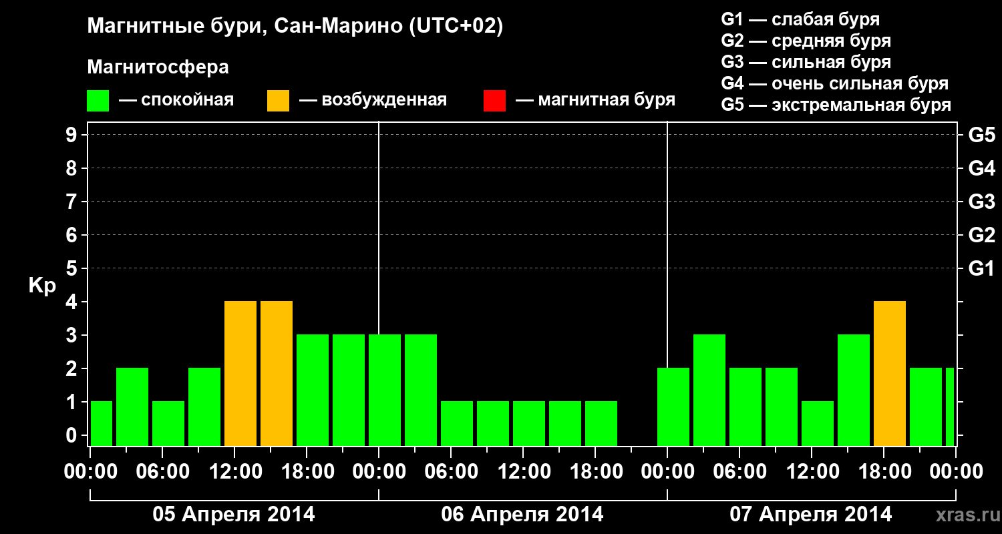Click the orange 'возбужденная' legend swatch
1002x534 pixels.
279,101
